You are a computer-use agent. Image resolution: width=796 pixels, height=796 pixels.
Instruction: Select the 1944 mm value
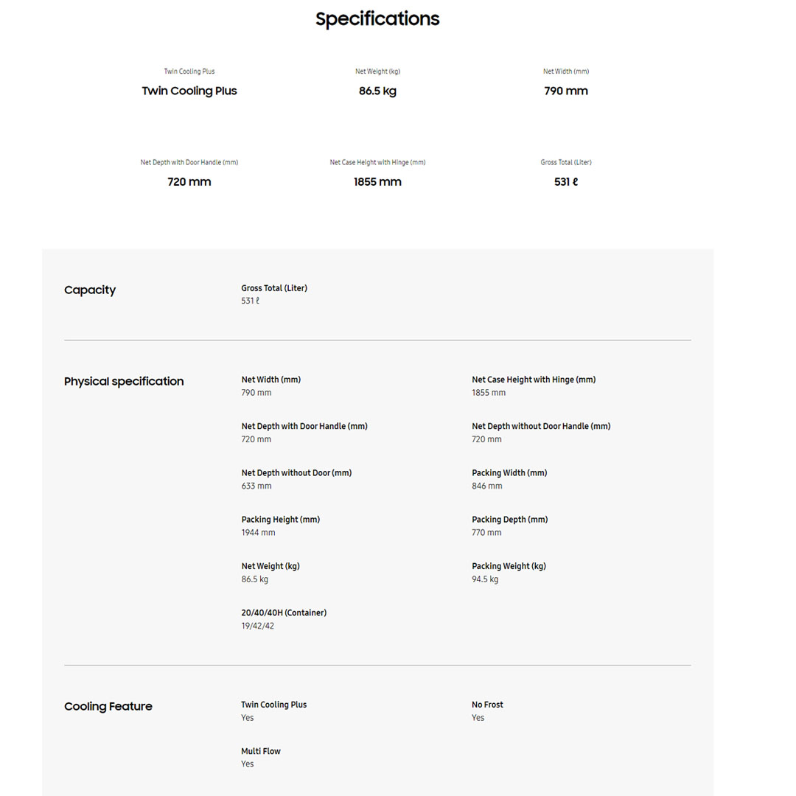point(258,533)
